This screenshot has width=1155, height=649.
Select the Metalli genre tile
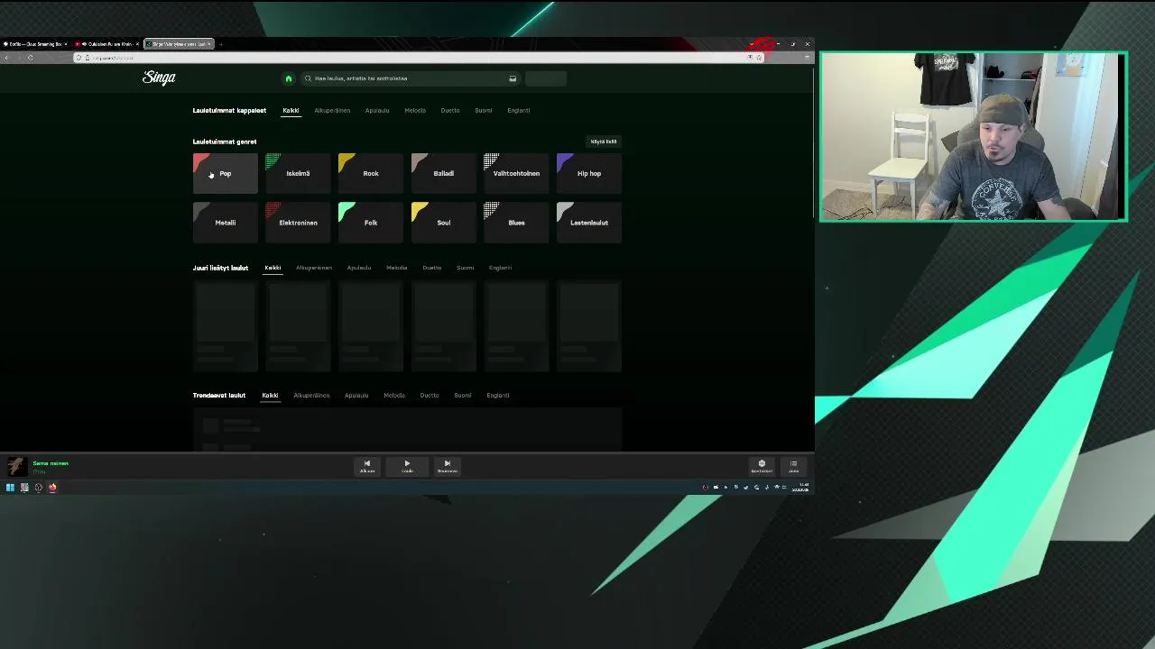point(225,223)
